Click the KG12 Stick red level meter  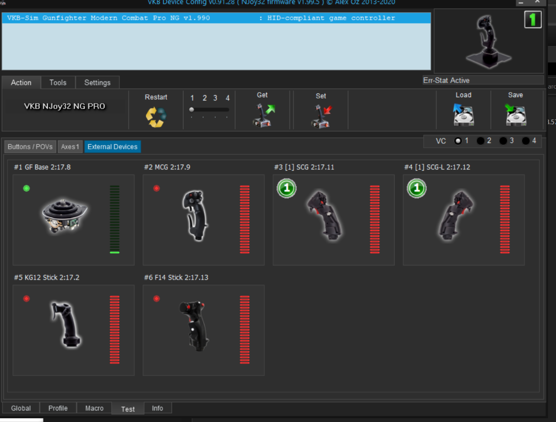pyautogui.click(x=114, y=330)
